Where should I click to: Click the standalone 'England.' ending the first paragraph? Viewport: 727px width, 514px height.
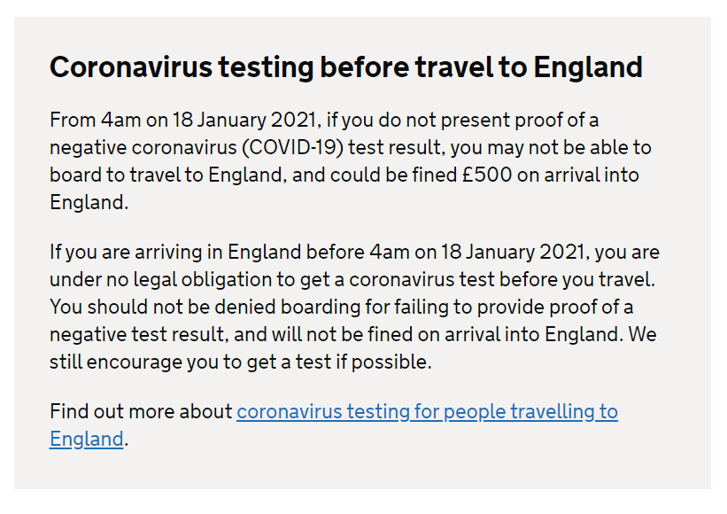tap(89, 203)
